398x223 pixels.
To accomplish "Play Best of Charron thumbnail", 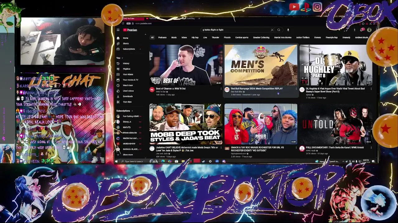I will coord(186,65).
